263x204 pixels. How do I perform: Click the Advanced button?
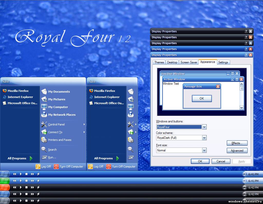[x=237, y=151]
